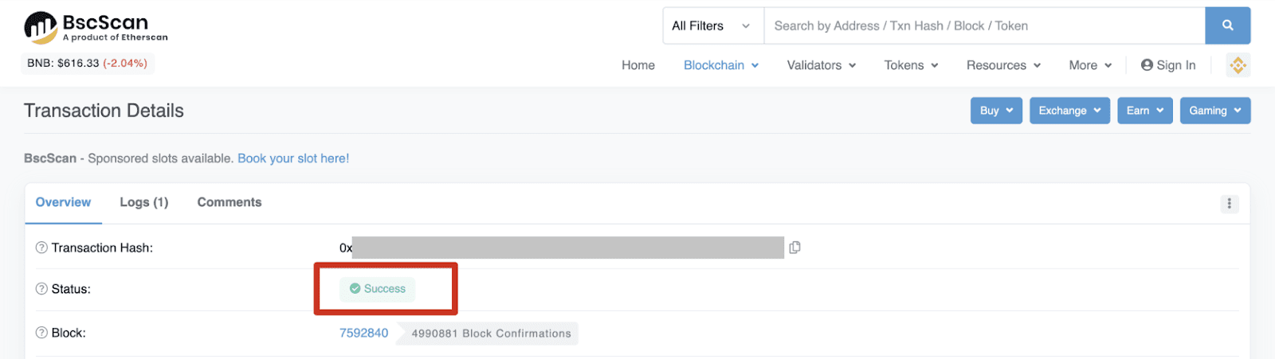Image resolution: width=1275 pixels, height=359 pixels.
Task: Go to the Home page
Action: point(638,65)
